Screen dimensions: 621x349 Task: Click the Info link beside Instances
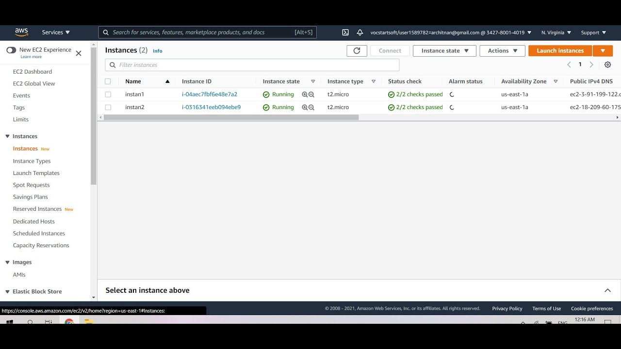click(158, 51)
